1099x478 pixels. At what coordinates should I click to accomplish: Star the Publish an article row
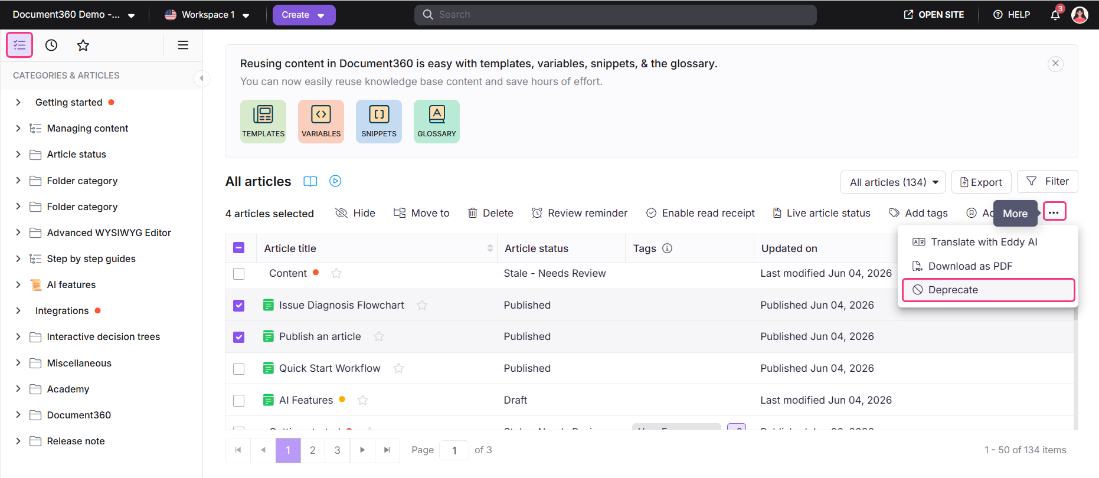coord(379,336)
